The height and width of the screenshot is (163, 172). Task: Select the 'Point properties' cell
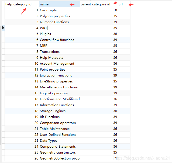(60, 70)
